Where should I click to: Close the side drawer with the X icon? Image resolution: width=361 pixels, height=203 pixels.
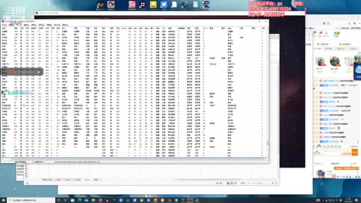pos(309,34)
